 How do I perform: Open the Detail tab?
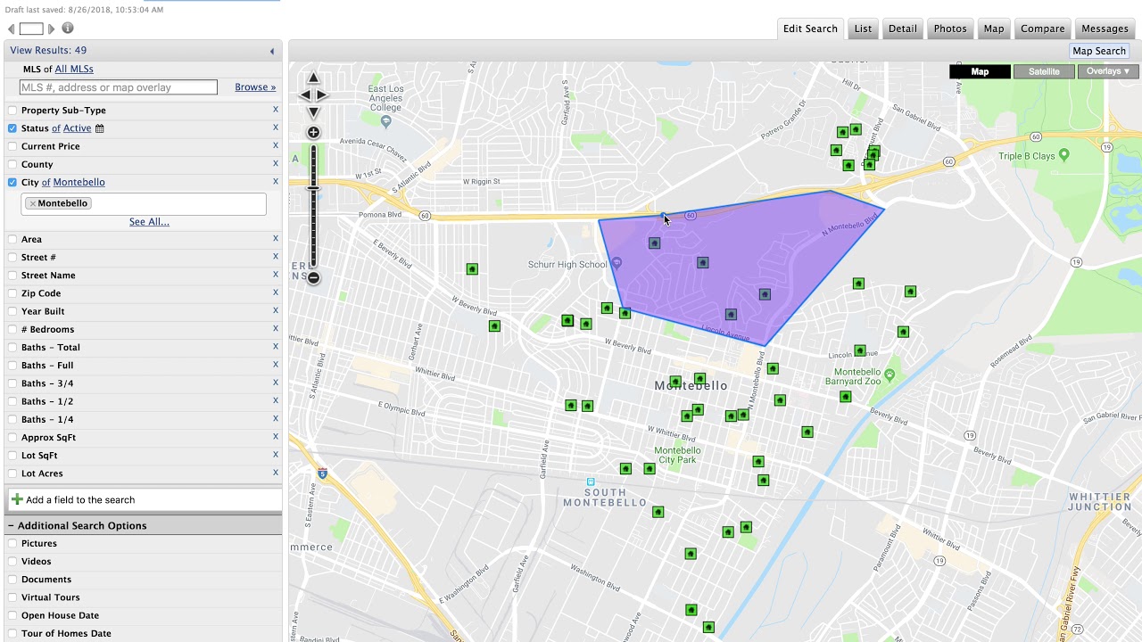point(902,29)
